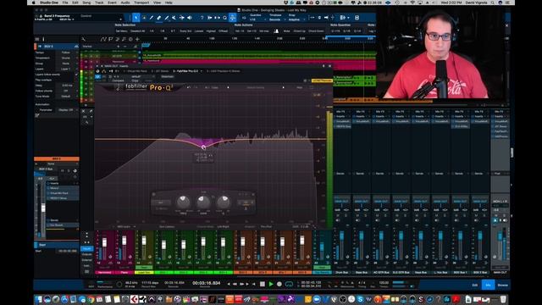Screen dimensions: 542x305
Task: Open the Song menu
Action: (x=86, y=3)
